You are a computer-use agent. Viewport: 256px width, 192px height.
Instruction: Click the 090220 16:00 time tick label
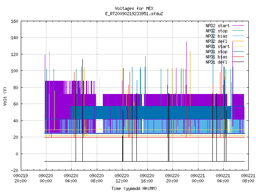pos(147,178)
